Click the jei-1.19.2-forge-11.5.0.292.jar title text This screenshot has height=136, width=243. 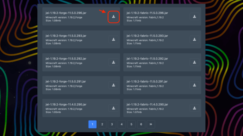66,59
